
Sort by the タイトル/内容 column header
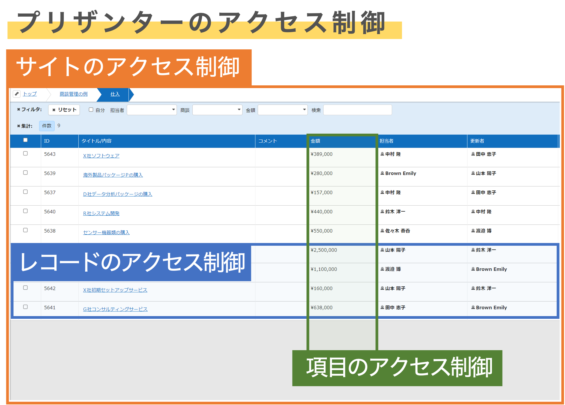[x=167, y=141]
